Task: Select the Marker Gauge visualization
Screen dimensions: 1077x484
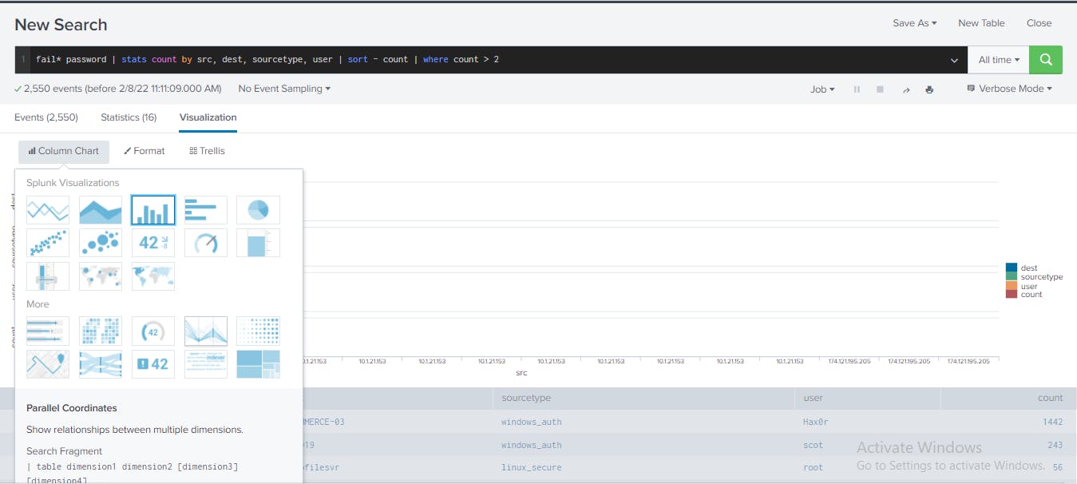Action: tap(48, 276)
